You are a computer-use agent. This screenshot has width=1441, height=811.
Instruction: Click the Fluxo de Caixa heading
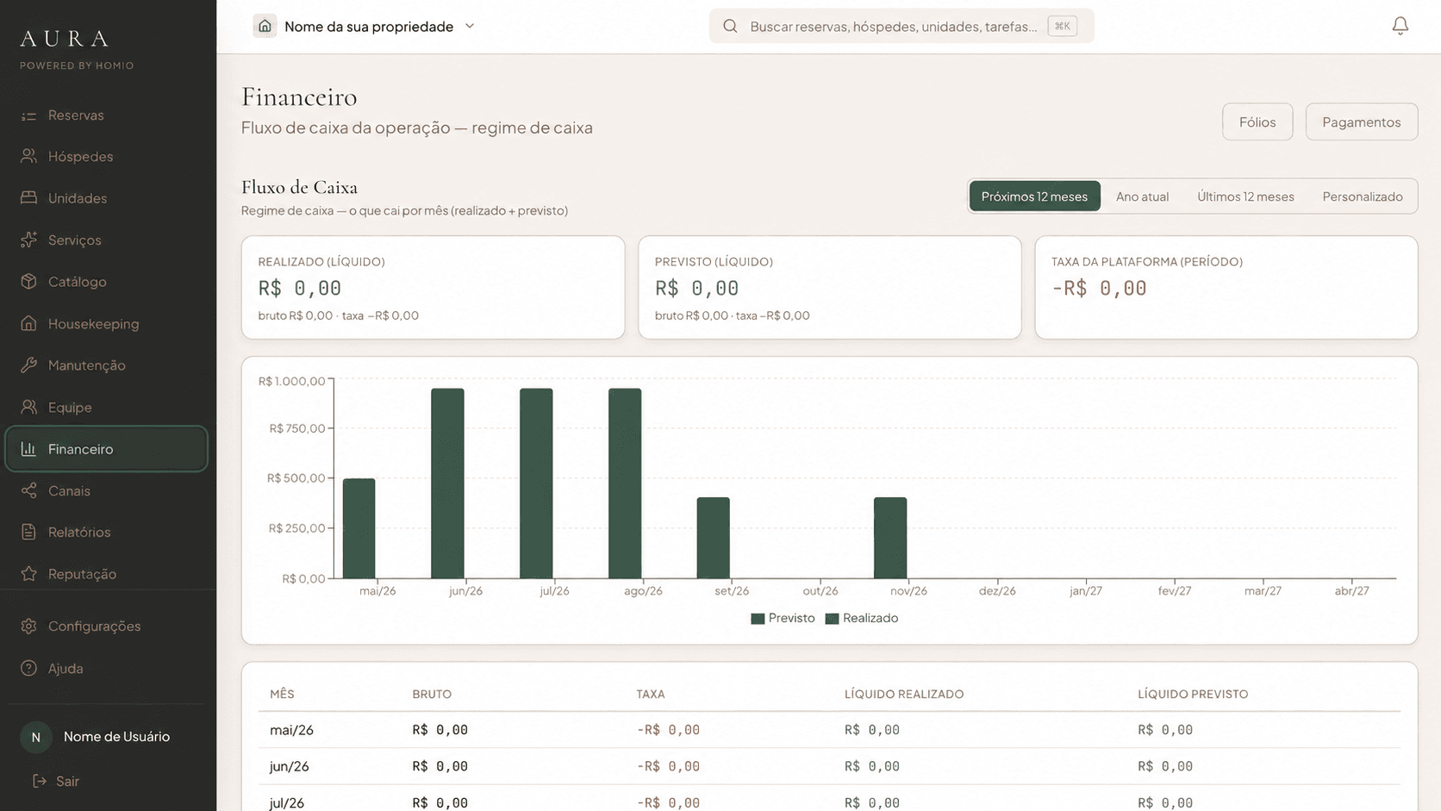[299, 187]
